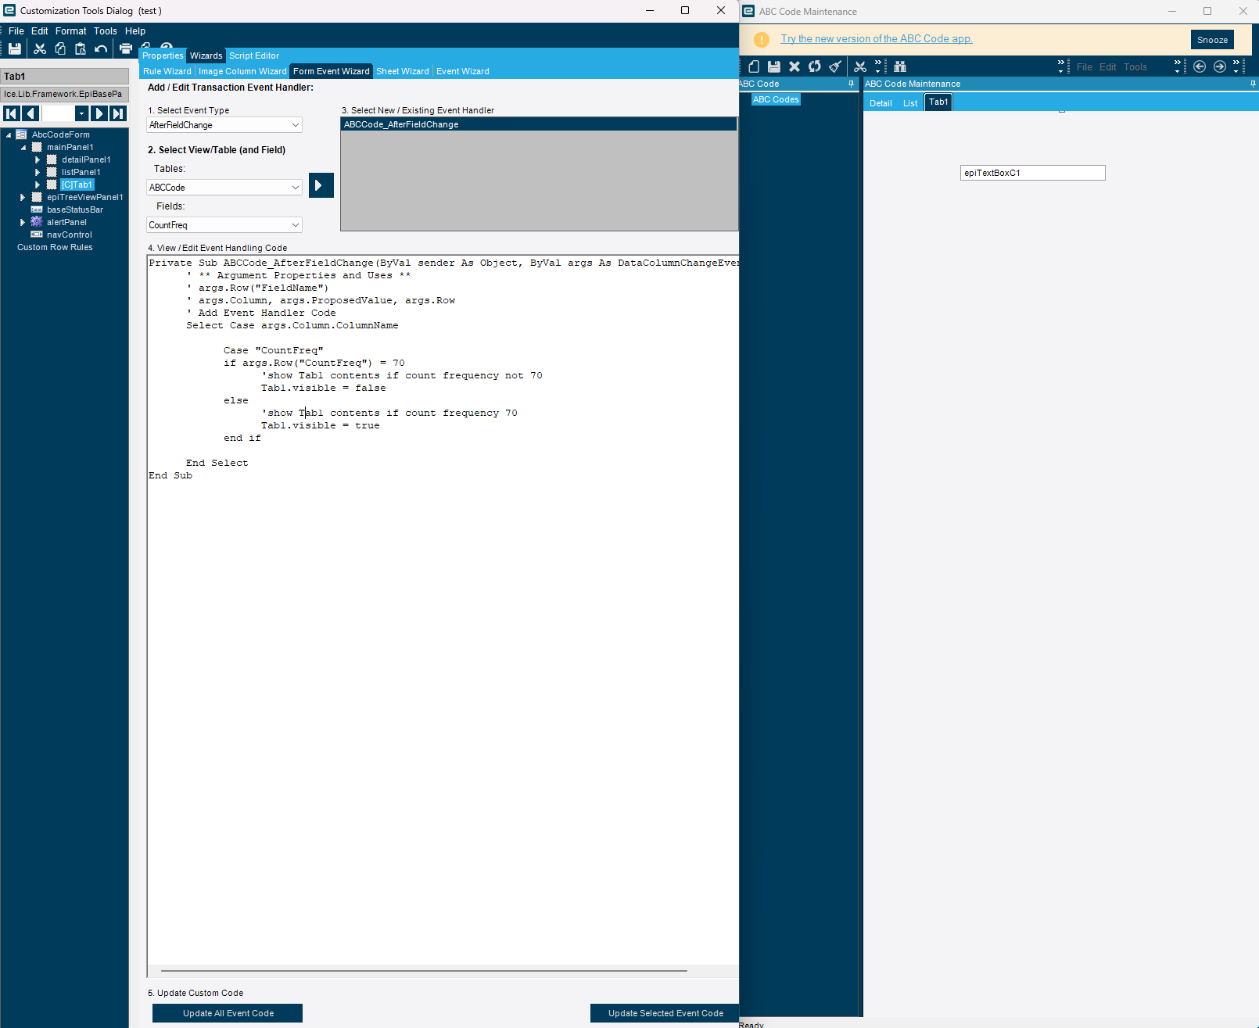The width and height of the screenshot is (1259, 1028).
Task: Pin the ABC Code tree panel
Action: pos(852,84)
